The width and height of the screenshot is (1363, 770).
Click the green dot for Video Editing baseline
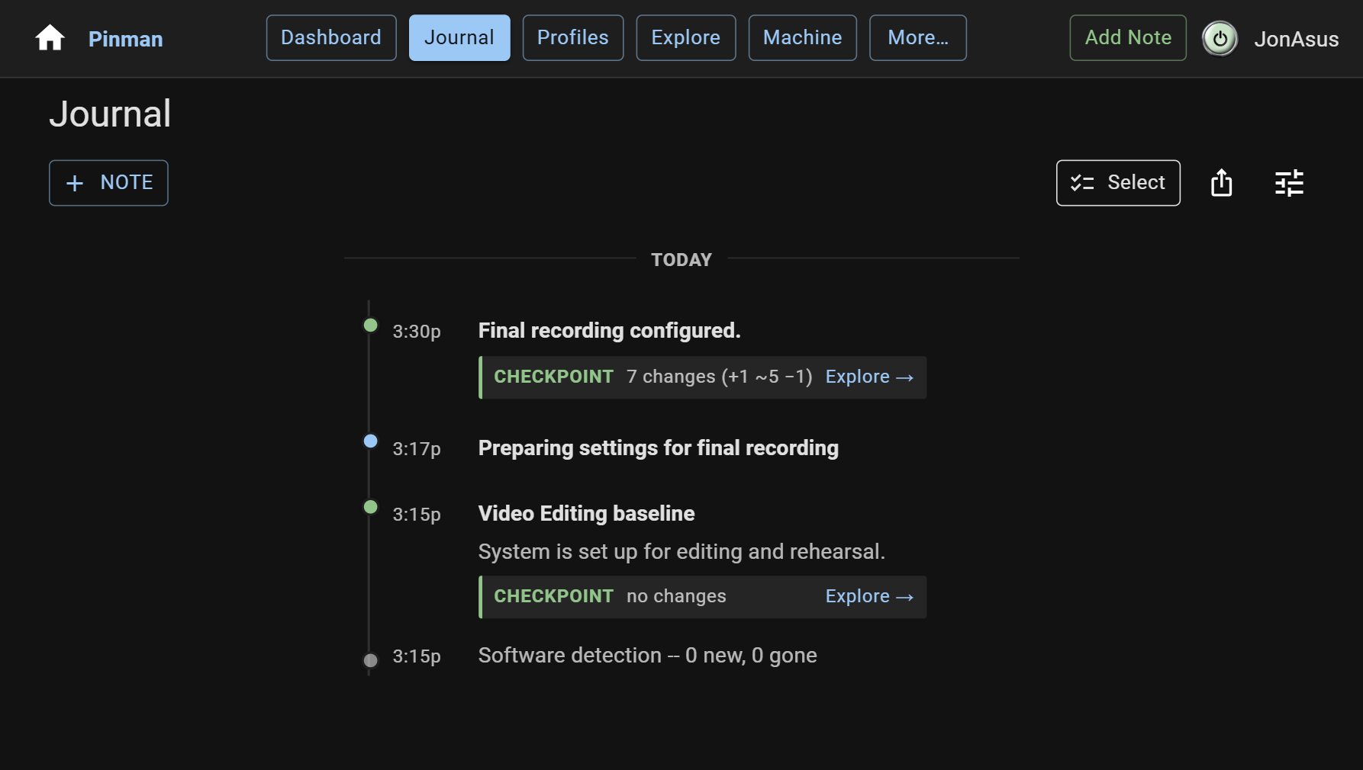tap(370, 507)
